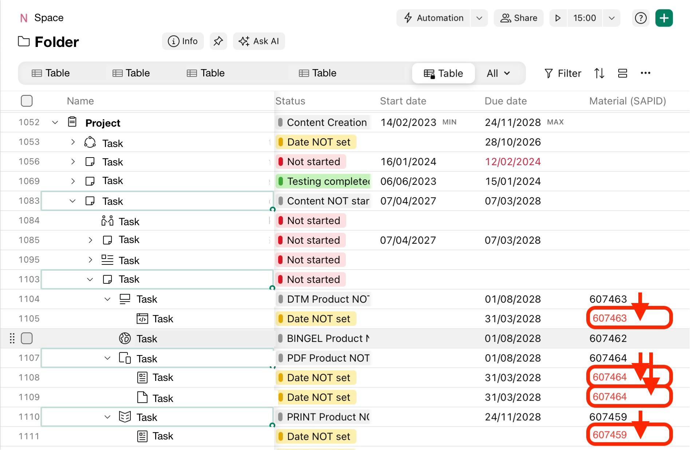Viewport: 690px width, 450px height.
Task: Collapse the Project row 1052 chevron
Action: [x=55, y=123]
